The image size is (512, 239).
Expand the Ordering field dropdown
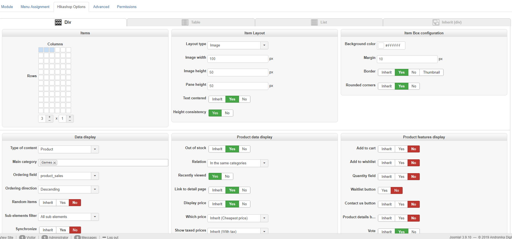pyautogui.click(x=95, y=176)
